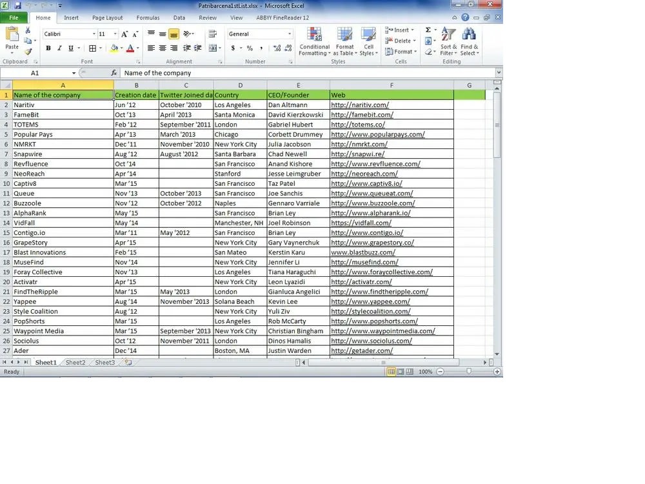
Task: Select column D header
Action: pos(240,85)
